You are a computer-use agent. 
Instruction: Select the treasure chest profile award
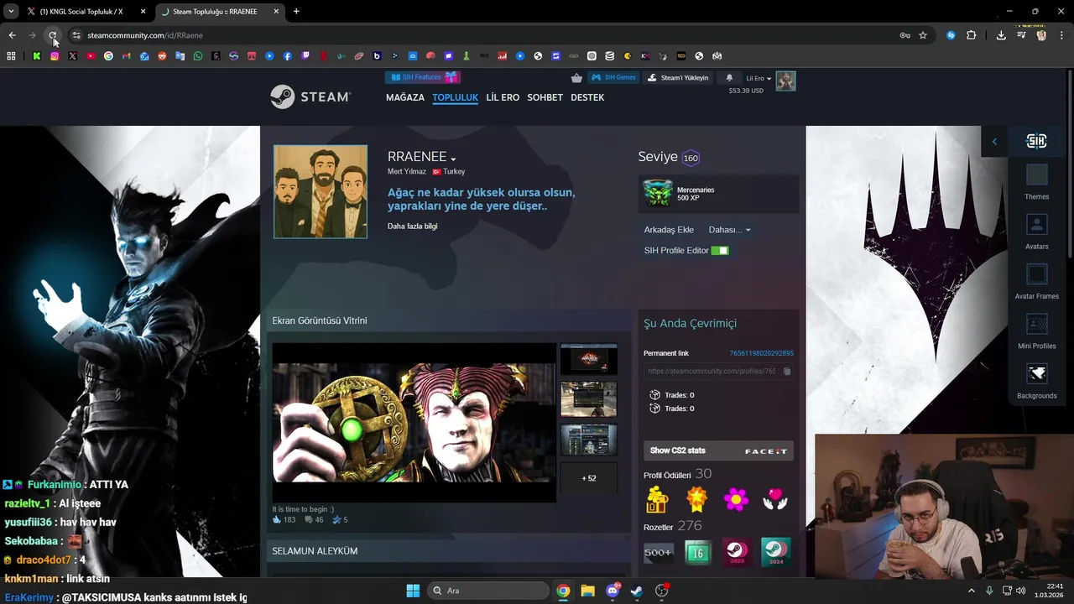tap(657, 499)
